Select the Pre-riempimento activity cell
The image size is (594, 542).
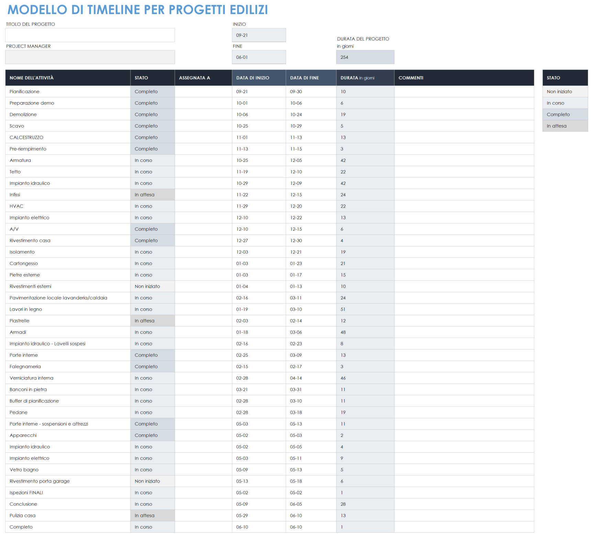[68, 149]
